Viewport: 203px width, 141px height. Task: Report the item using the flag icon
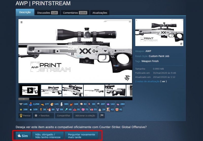point(102,116)
